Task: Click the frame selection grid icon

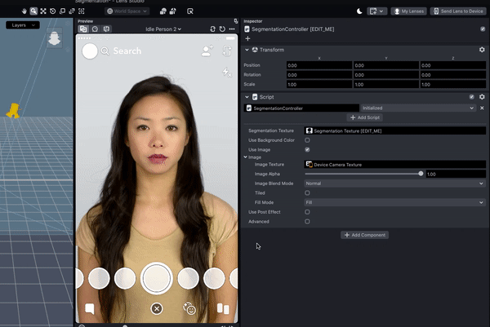Action: (82, 11)
